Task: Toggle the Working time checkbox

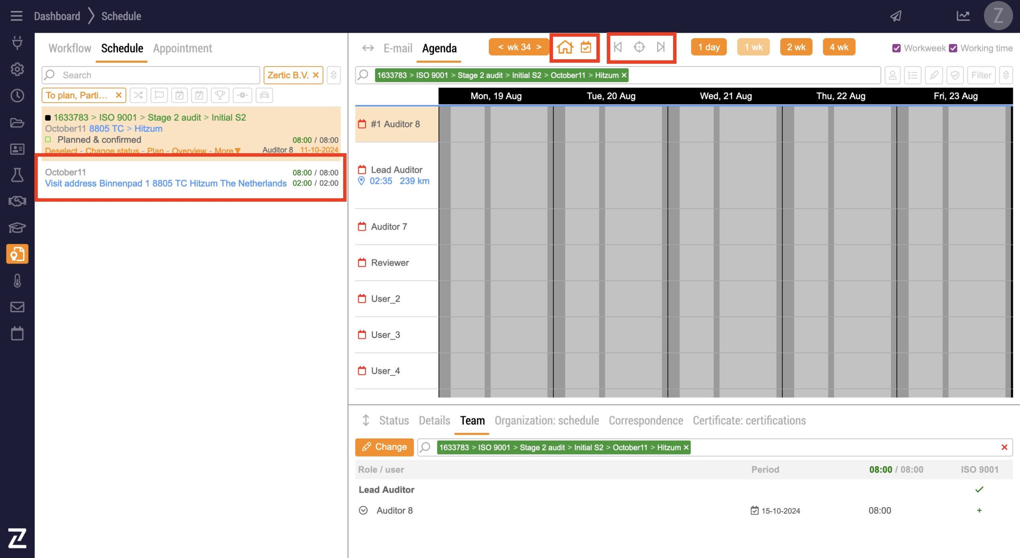Action: pyautogui.click(x=953, y=48)
